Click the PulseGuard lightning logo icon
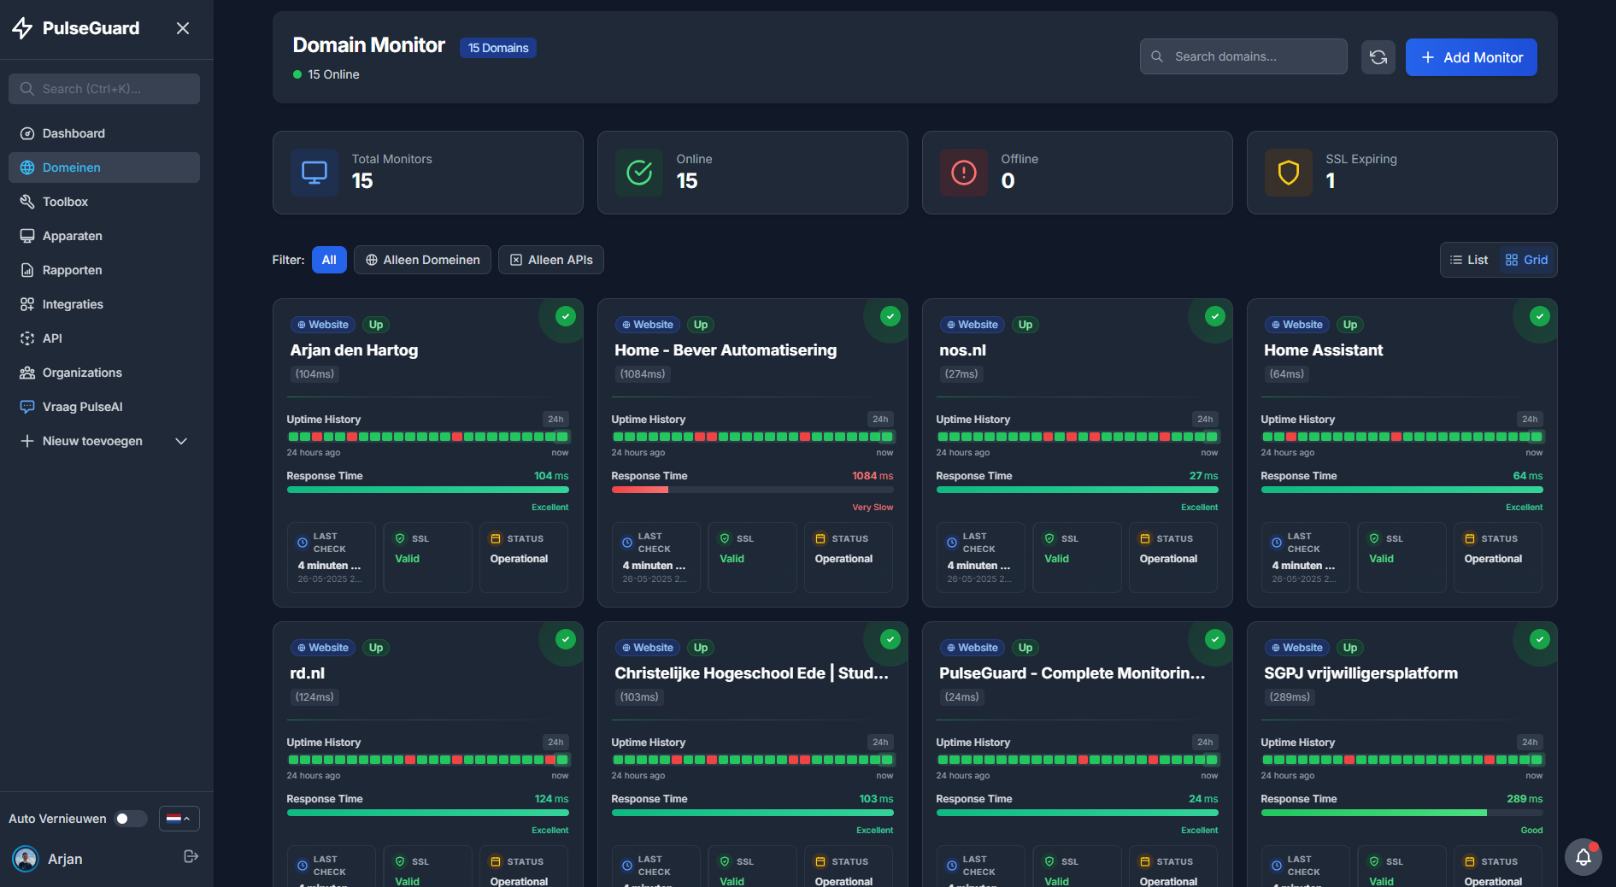 point(22,28)
